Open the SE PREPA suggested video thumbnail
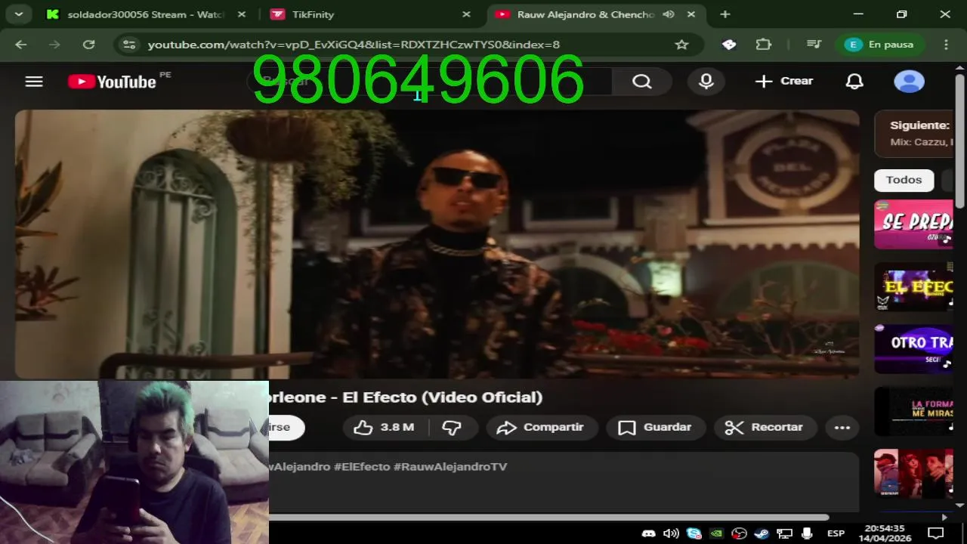 (x=913, y=224)
